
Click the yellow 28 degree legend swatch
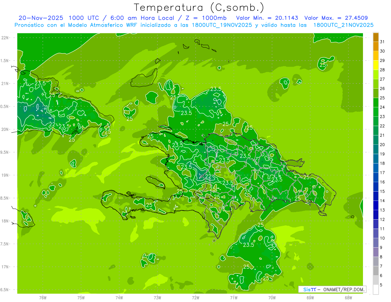click(x=376, y=65)
